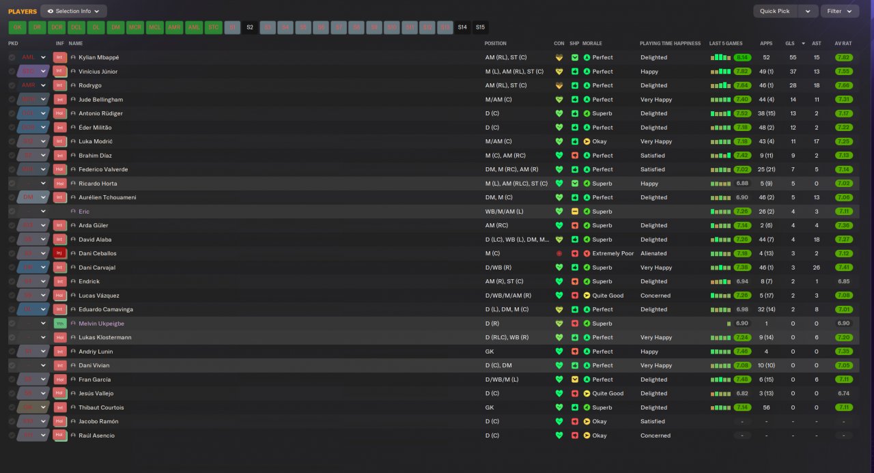The height and width of the screenshot is (473, 874).
Task: Toggle selection checkmark for Eric
Action: pos(12,212)
